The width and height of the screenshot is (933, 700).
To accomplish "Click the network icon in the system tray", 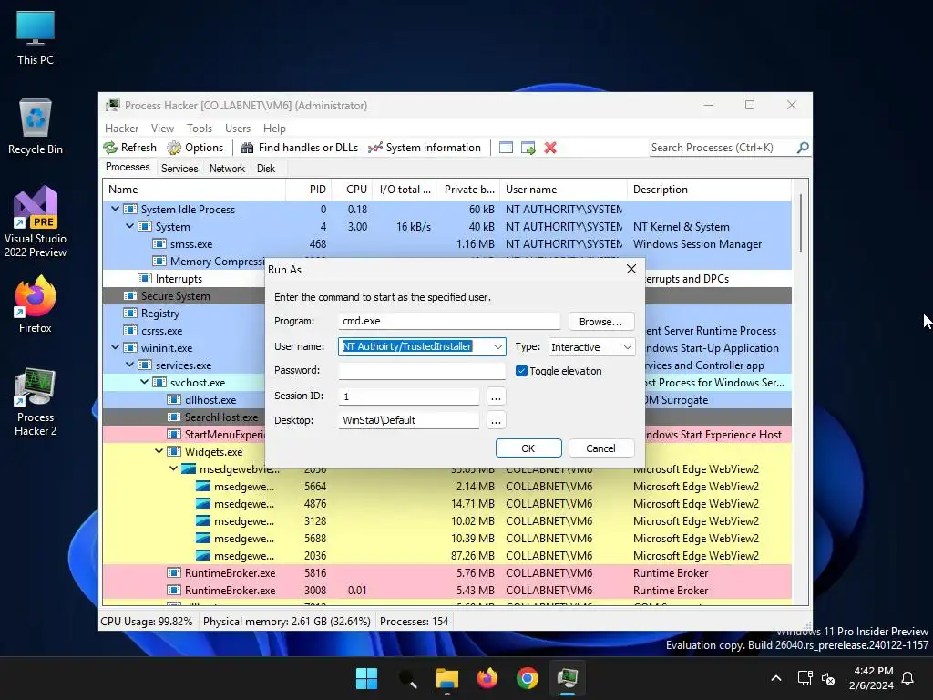I will 805,678.
